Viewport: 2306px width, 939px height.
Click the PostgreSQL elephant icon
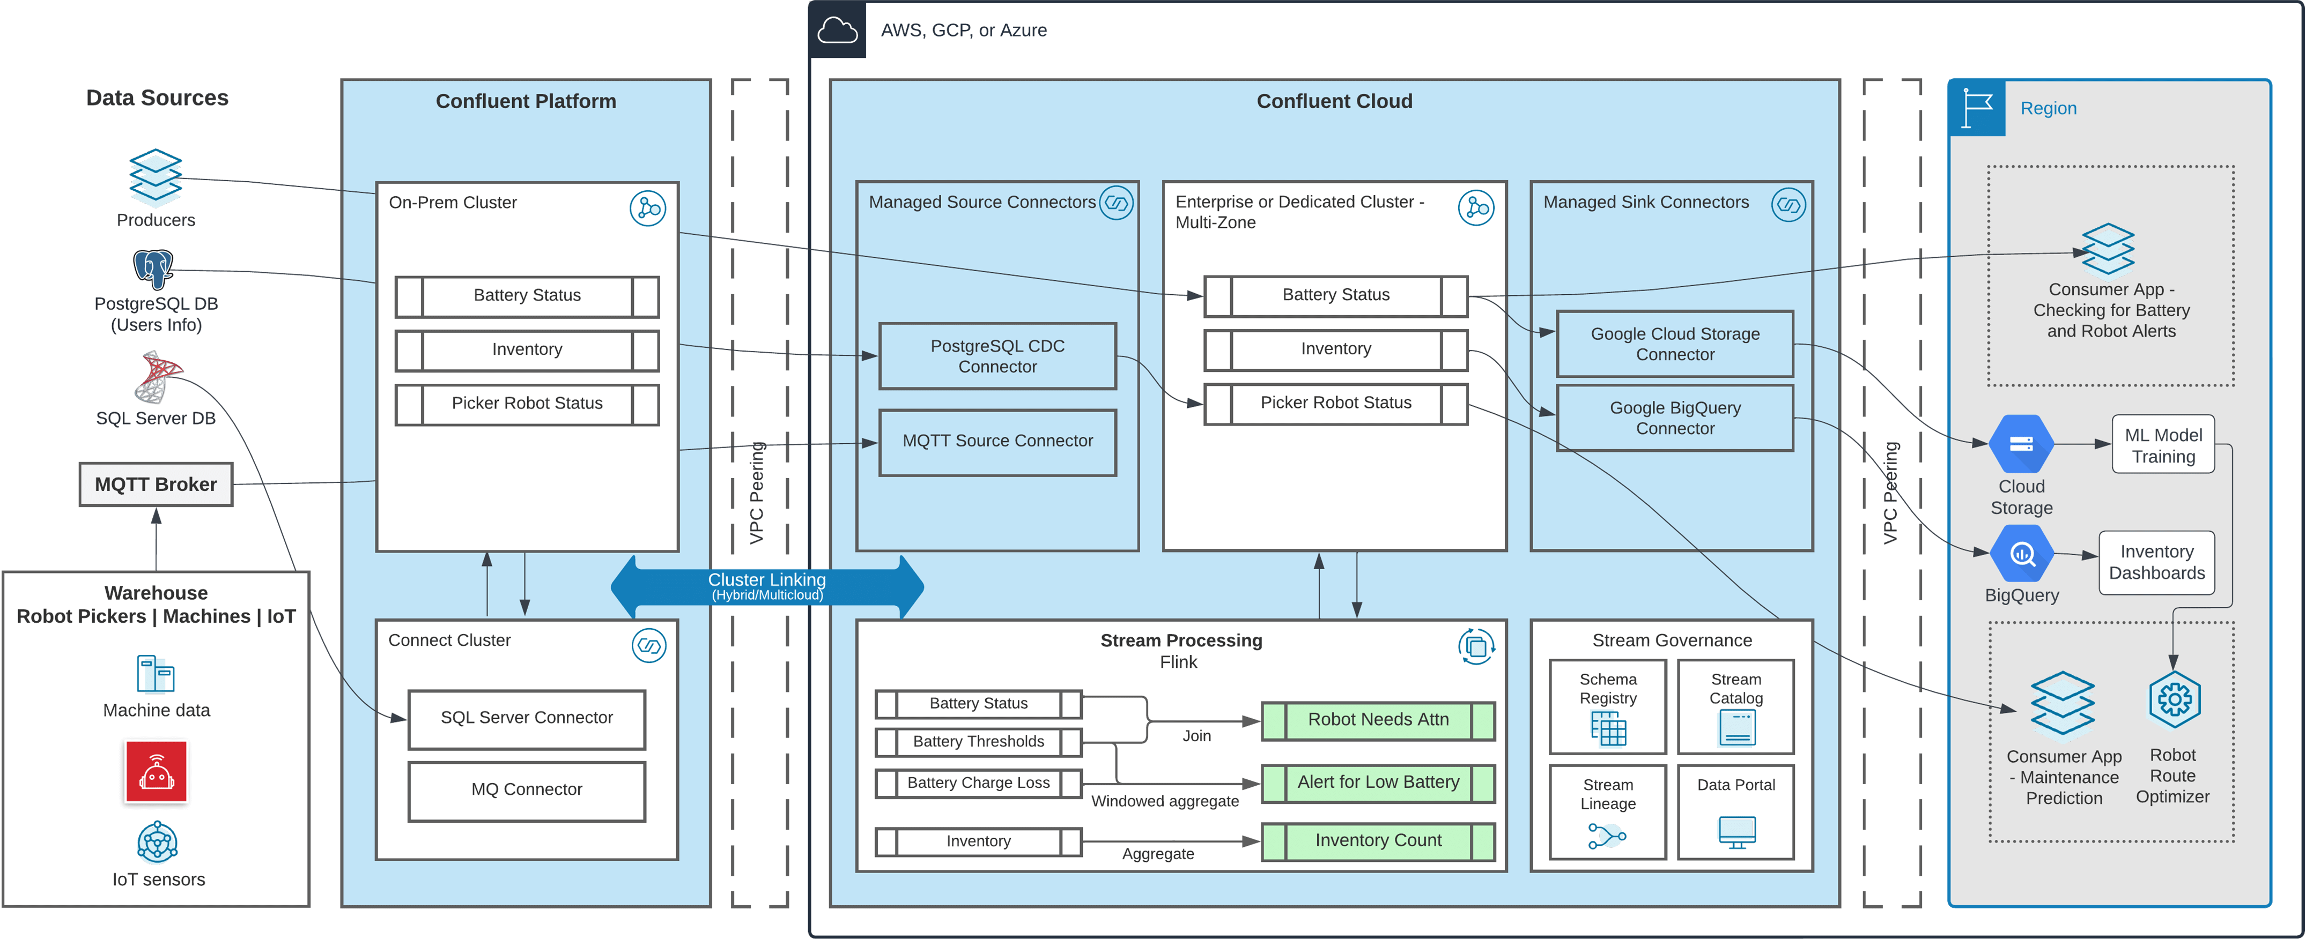pos(153,267)
